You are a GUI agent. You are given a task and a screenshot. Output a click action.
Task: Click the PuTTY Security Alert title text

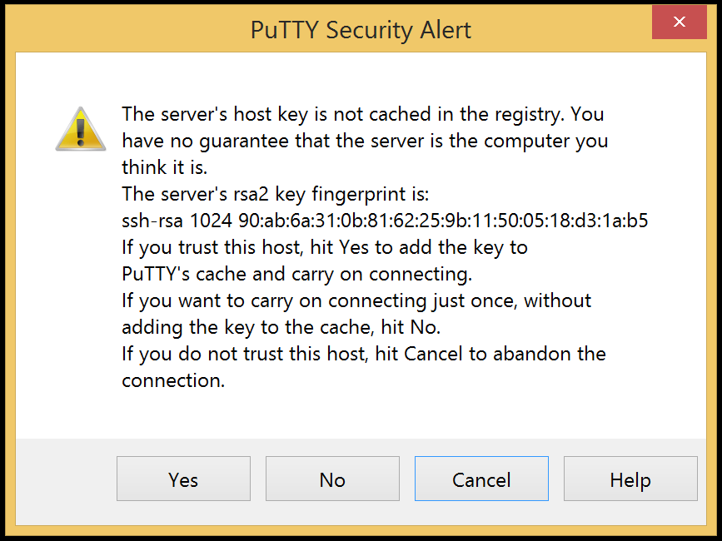click(x=361, y=30)
